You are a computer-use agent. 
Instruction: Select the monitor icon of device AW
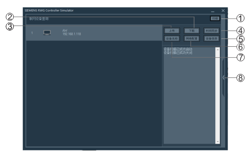[47, 33]
